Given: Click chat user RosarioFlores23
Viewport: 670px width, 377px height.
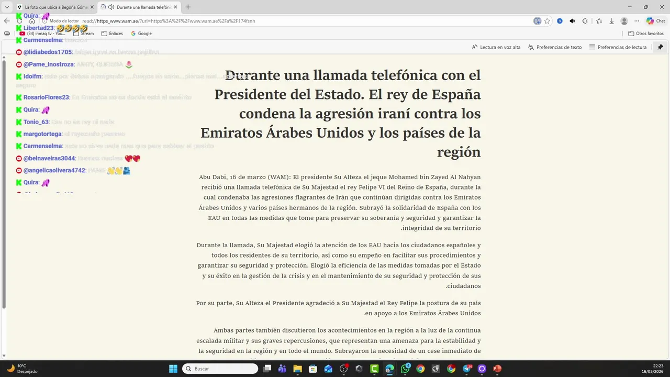Looking at the screenshot, I should (x=46, y=97).
